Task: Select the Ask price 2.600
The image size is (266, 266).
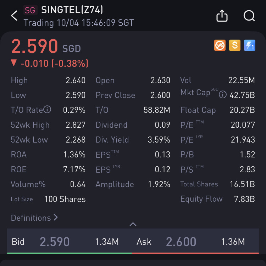Action: click(x=181, y=242)
